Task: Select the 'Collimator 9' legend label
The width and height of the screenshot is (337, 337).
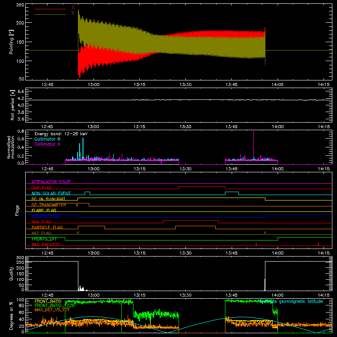Action: (x=47, y=144)
